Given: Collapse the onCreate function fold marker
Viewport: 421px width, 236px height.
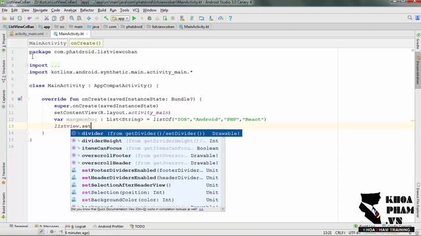Looking at the screenshot, I should tap(28, 99).
